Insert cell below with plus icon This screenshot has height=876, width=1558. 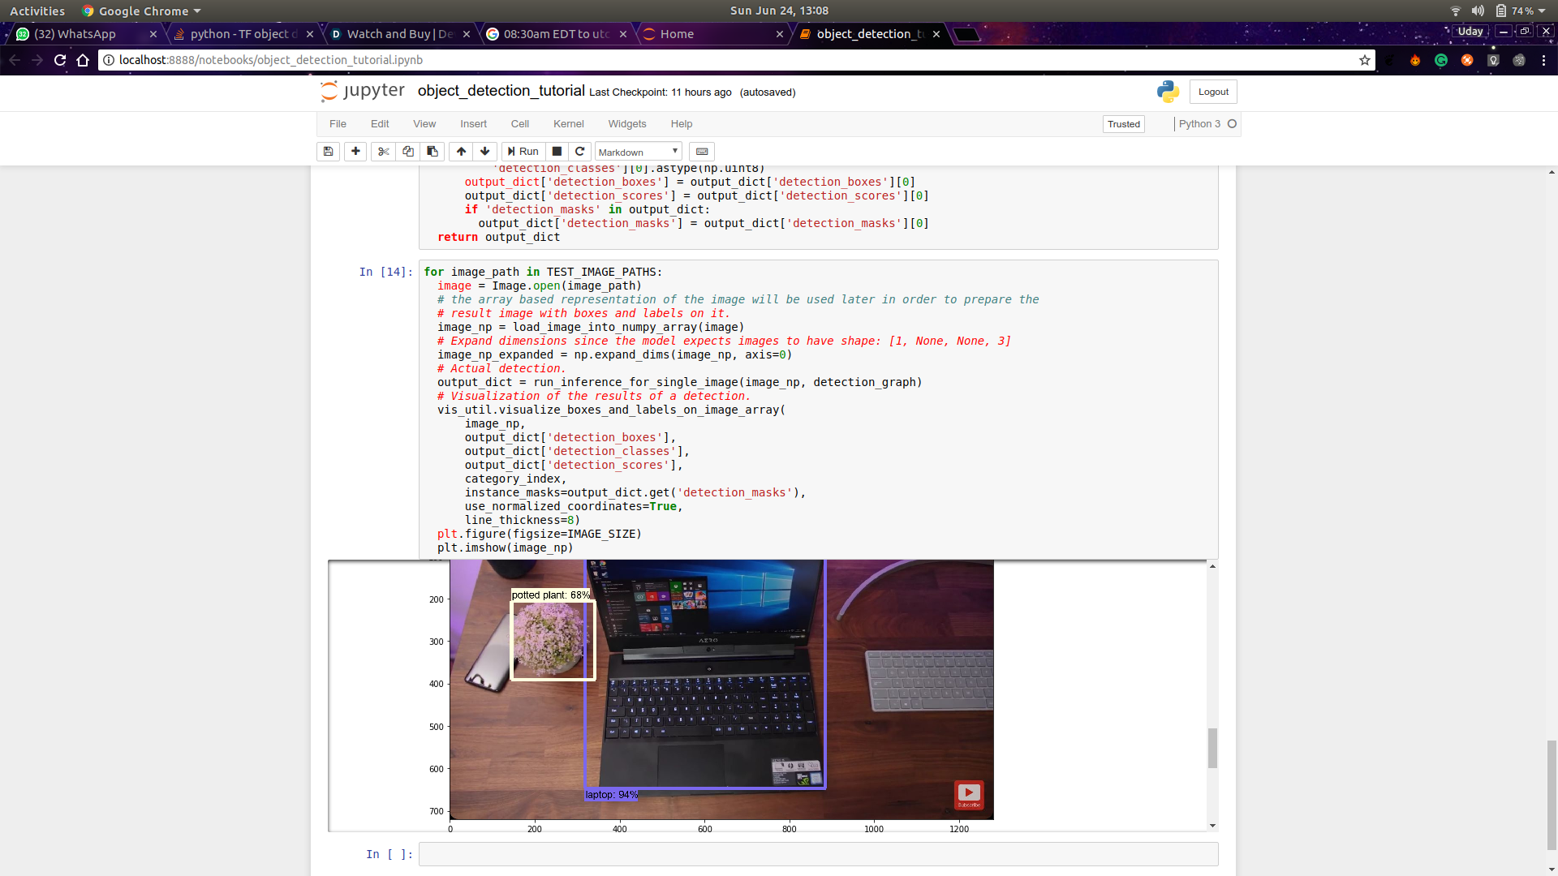(355, 152)
